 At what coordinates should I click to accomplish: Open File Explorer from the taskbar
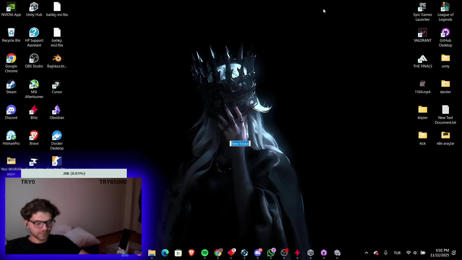152,253
